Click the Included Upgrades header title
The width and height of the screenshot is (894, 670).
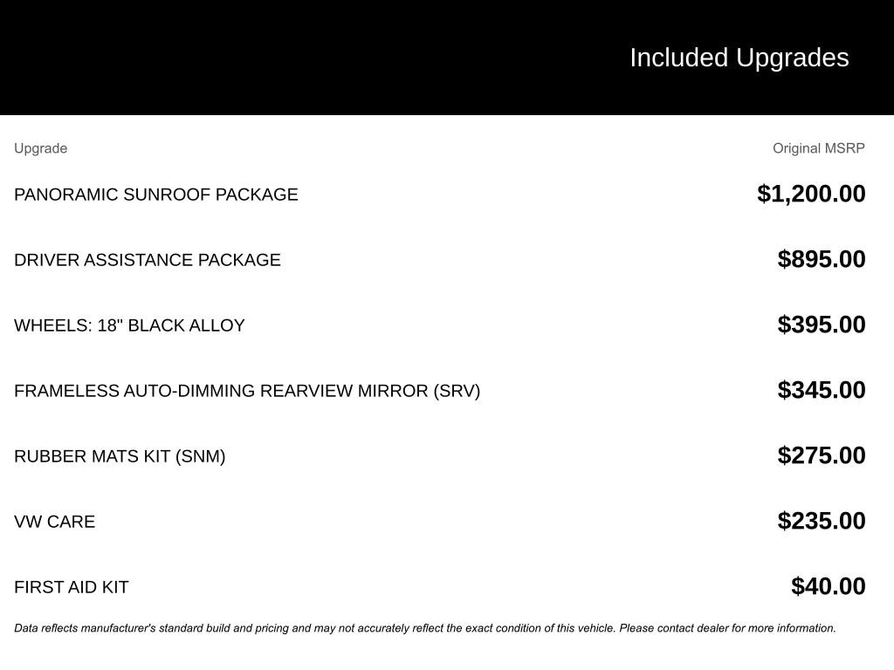pyautogui.click(x=739, y=58)
